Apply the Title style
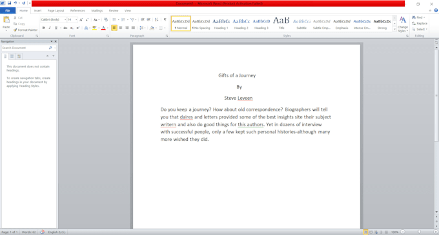439x235 pixels. tap(281, 24)
